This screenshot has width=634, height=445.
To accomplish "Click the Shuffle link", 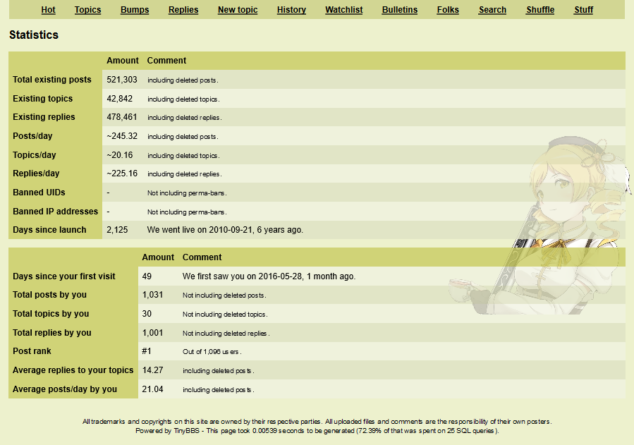I will click(540, 10).
